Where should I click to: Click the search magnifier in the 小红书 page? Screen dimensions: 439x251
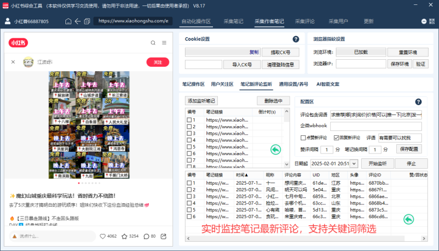[x=153, y=43]
